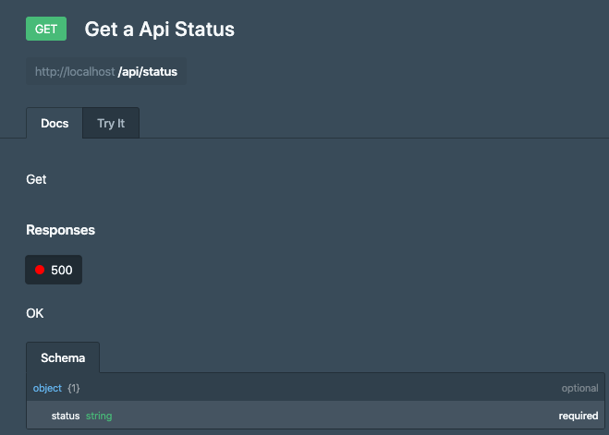Select the 500 response button
The height and width of the screenshot is (435, 609).
click(x=54, y=270)
